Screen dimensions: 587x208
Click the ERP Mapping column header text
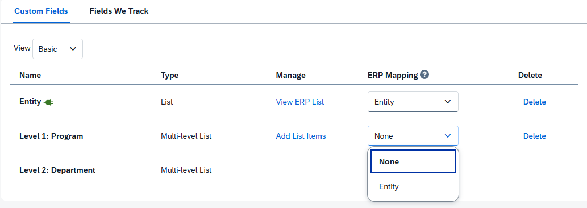point(393,75)
